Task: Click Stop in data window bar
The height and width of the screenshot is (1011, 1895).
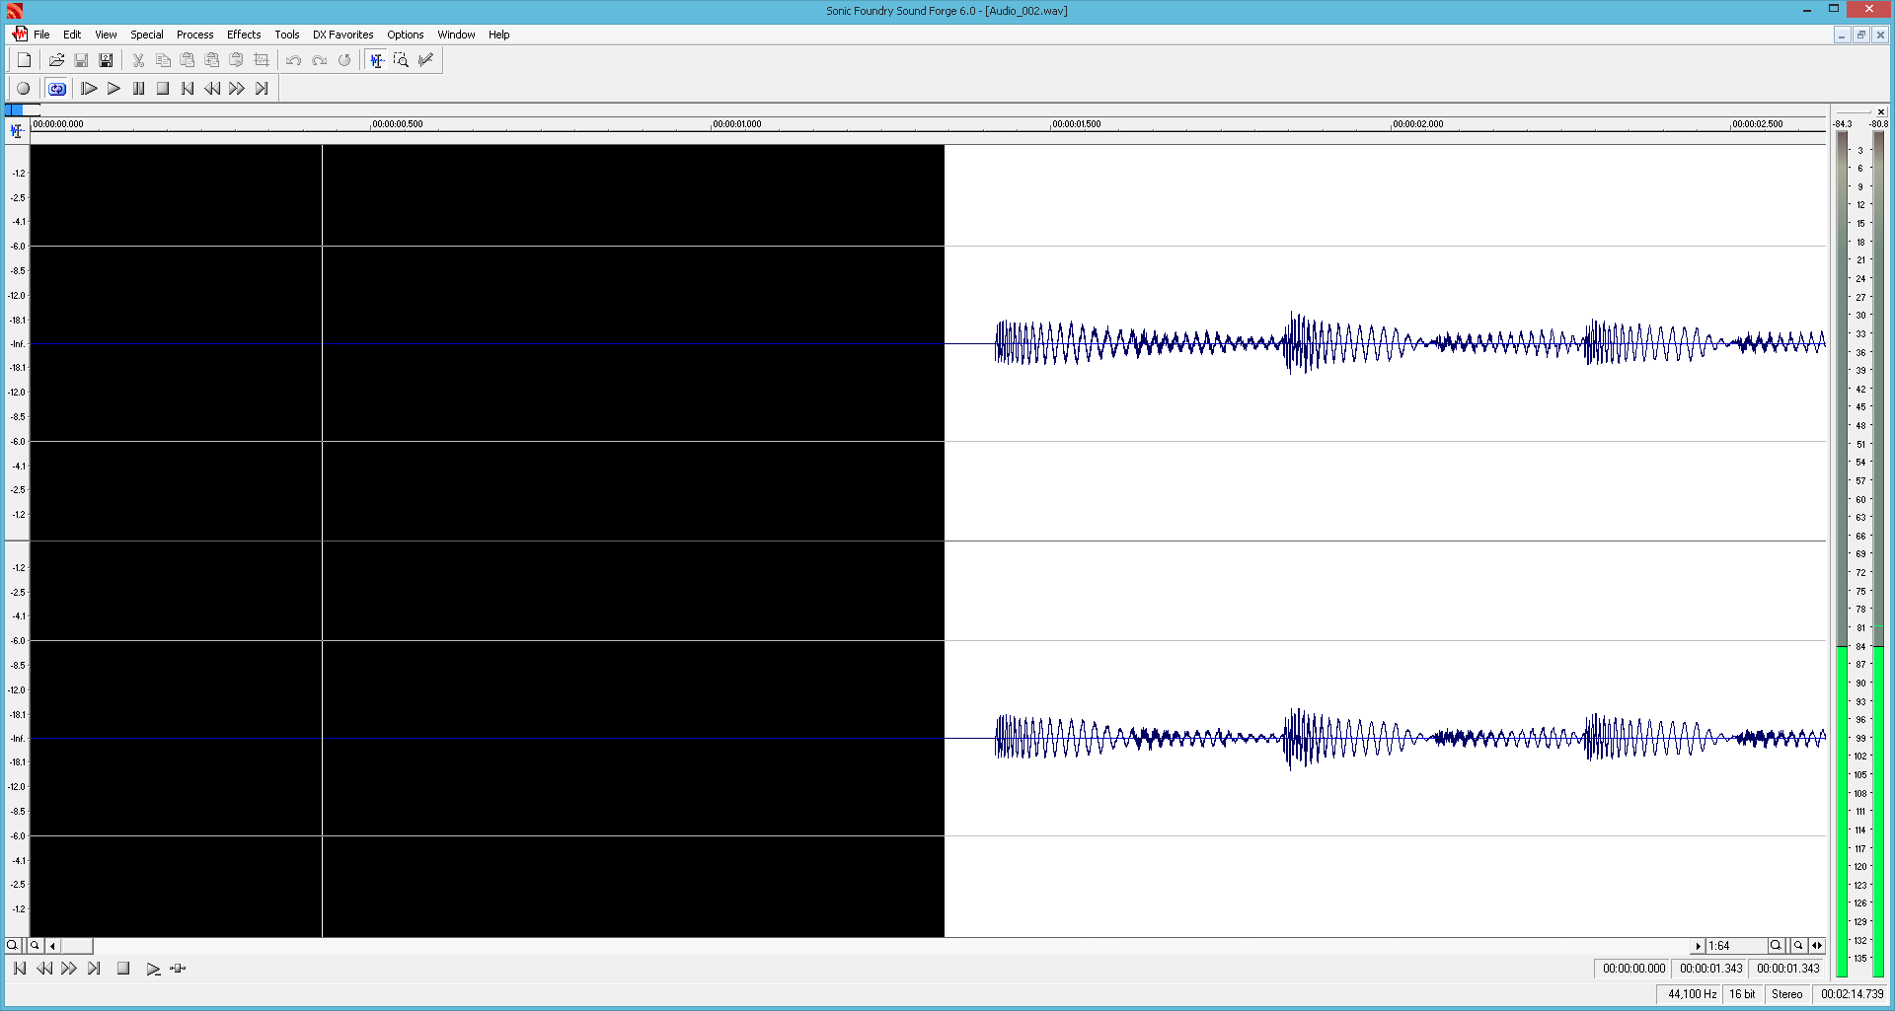Action: pyautogui.click(x=123, y=969)
